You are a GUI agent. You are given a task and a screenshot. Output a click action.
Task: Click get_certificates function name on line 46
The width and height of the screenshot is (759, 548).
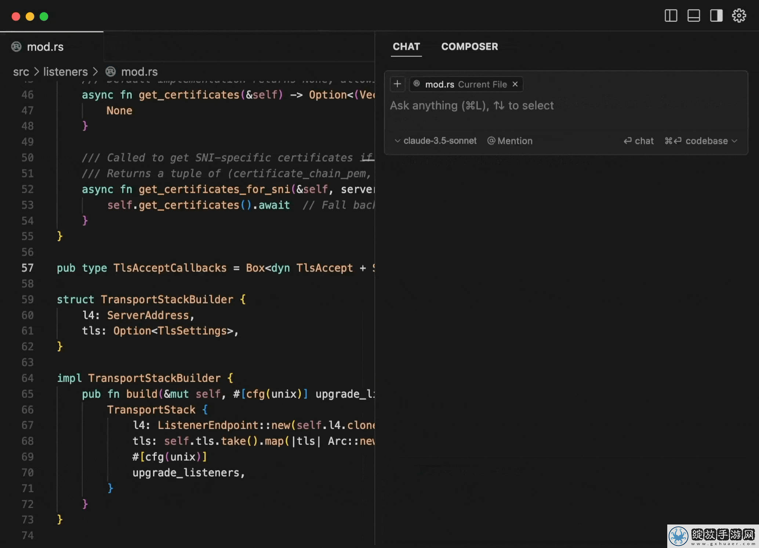(189, 95)
